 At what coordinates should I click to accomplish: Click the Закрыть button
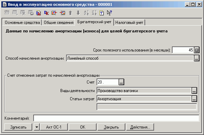tap(111, 127)
